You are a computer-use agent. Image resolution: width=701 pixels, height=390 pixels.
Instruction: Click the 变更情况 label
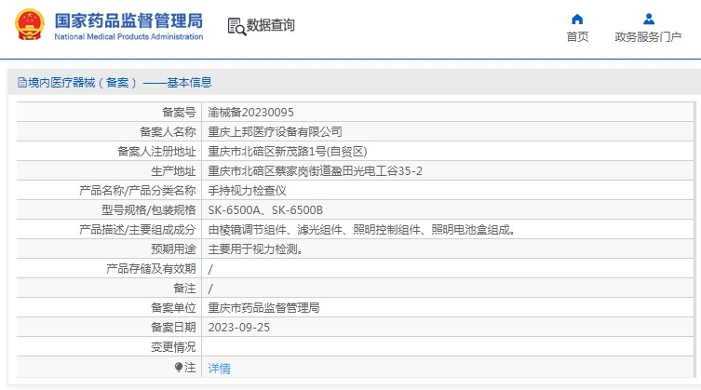coord(173,347)
